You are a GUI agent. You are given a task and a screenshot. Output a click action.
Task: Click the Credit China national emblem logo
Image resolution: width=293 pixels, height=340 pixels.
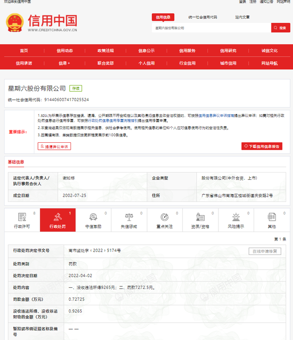(x=14, y=22)
